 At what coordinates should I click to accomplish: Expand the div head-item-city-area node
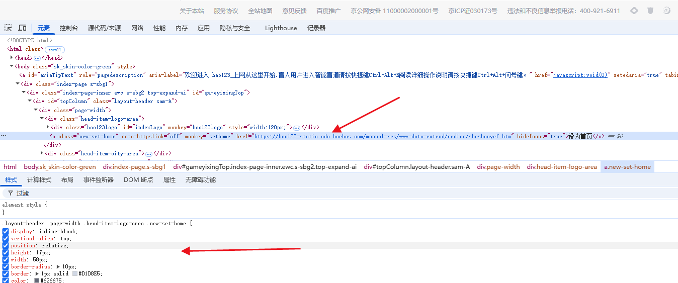tap(41, 153)
